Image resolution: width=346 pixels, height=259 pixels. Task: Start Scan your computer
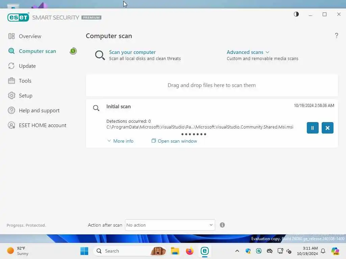click(132, 52)
